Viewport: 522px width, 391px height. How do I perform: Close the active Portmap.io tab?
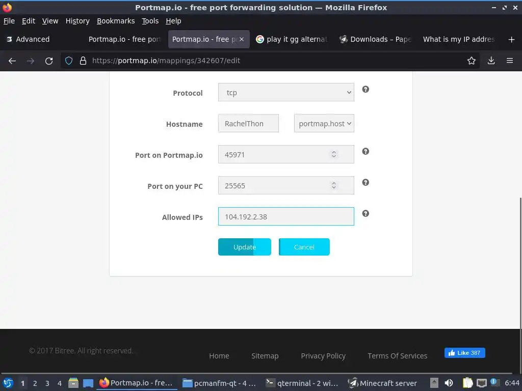point(242,39)
